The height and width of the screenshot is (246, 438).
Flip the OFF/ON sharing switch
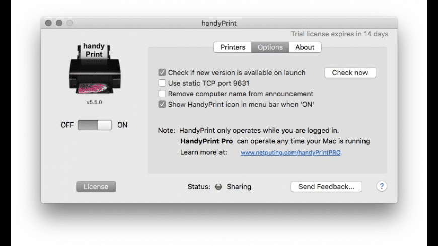[x=95, y=125]
